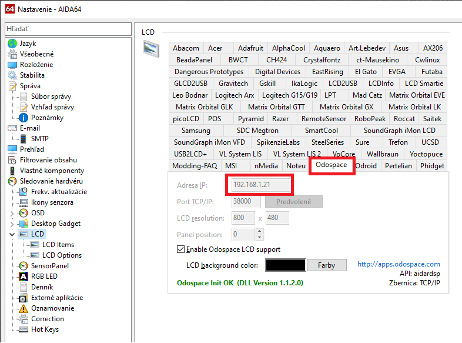Switch to the Odospace tab
The height and width of the screenshot is (343, 462).
click(332, 165)
